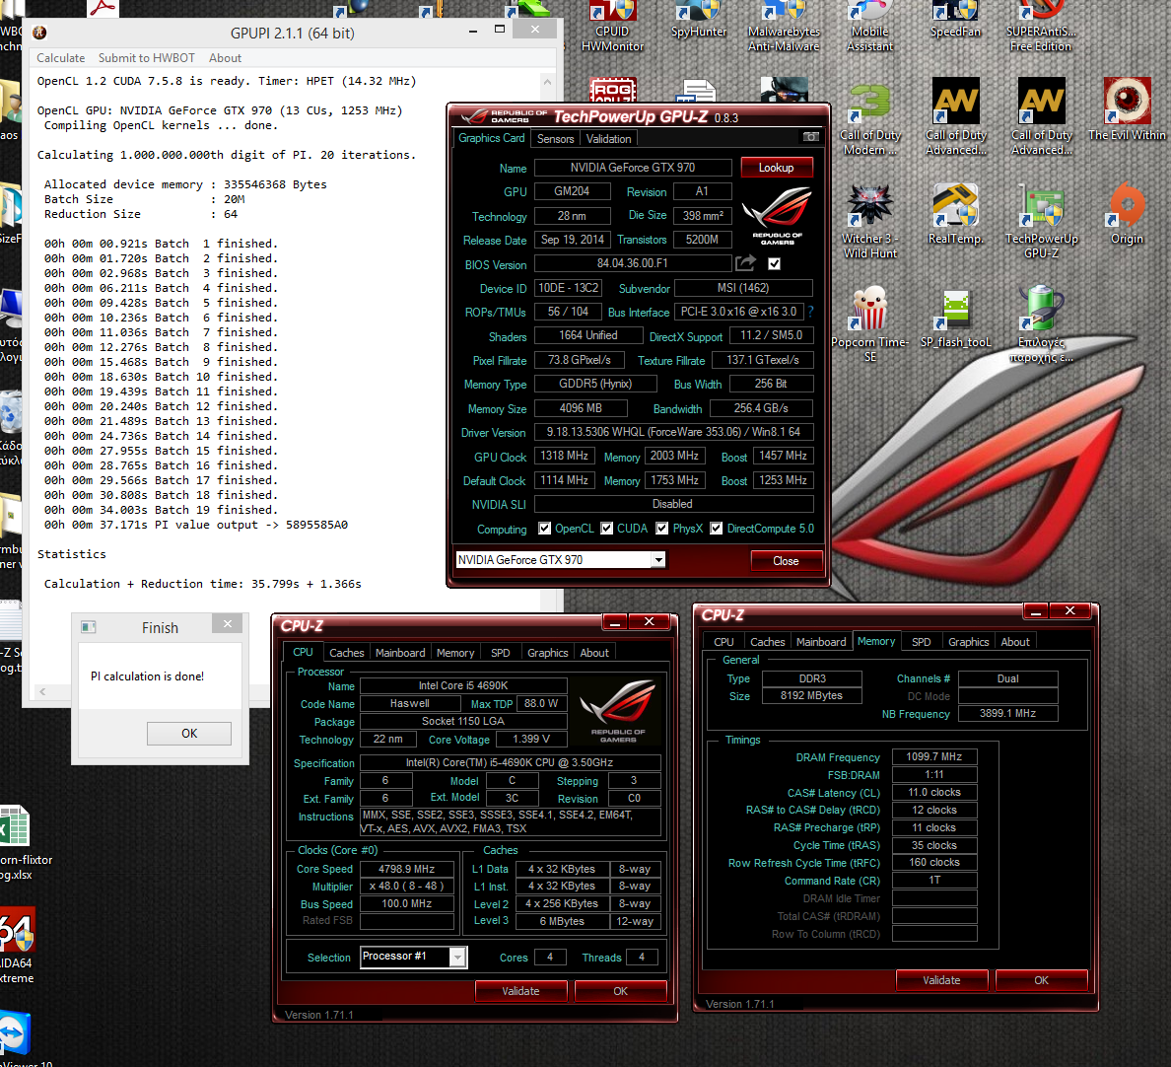Launch AIDA64 Extreme desktop icon

coord(17,945)
